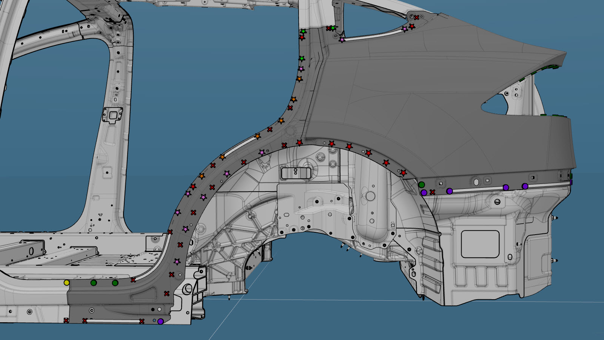Select the rightmost full purple circle on rear flange
The height and width of the screenshot is (340, 604).
pos(525,186)
